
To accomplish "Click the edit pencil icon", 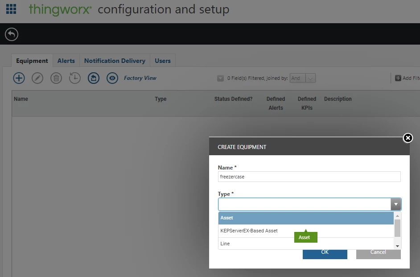I will pos(37,78).
